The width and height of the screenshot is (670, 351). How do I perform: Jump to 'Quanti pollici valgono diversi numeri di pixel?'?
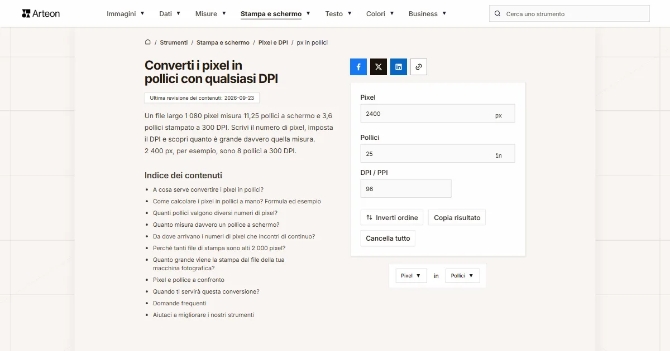[215, 213]
